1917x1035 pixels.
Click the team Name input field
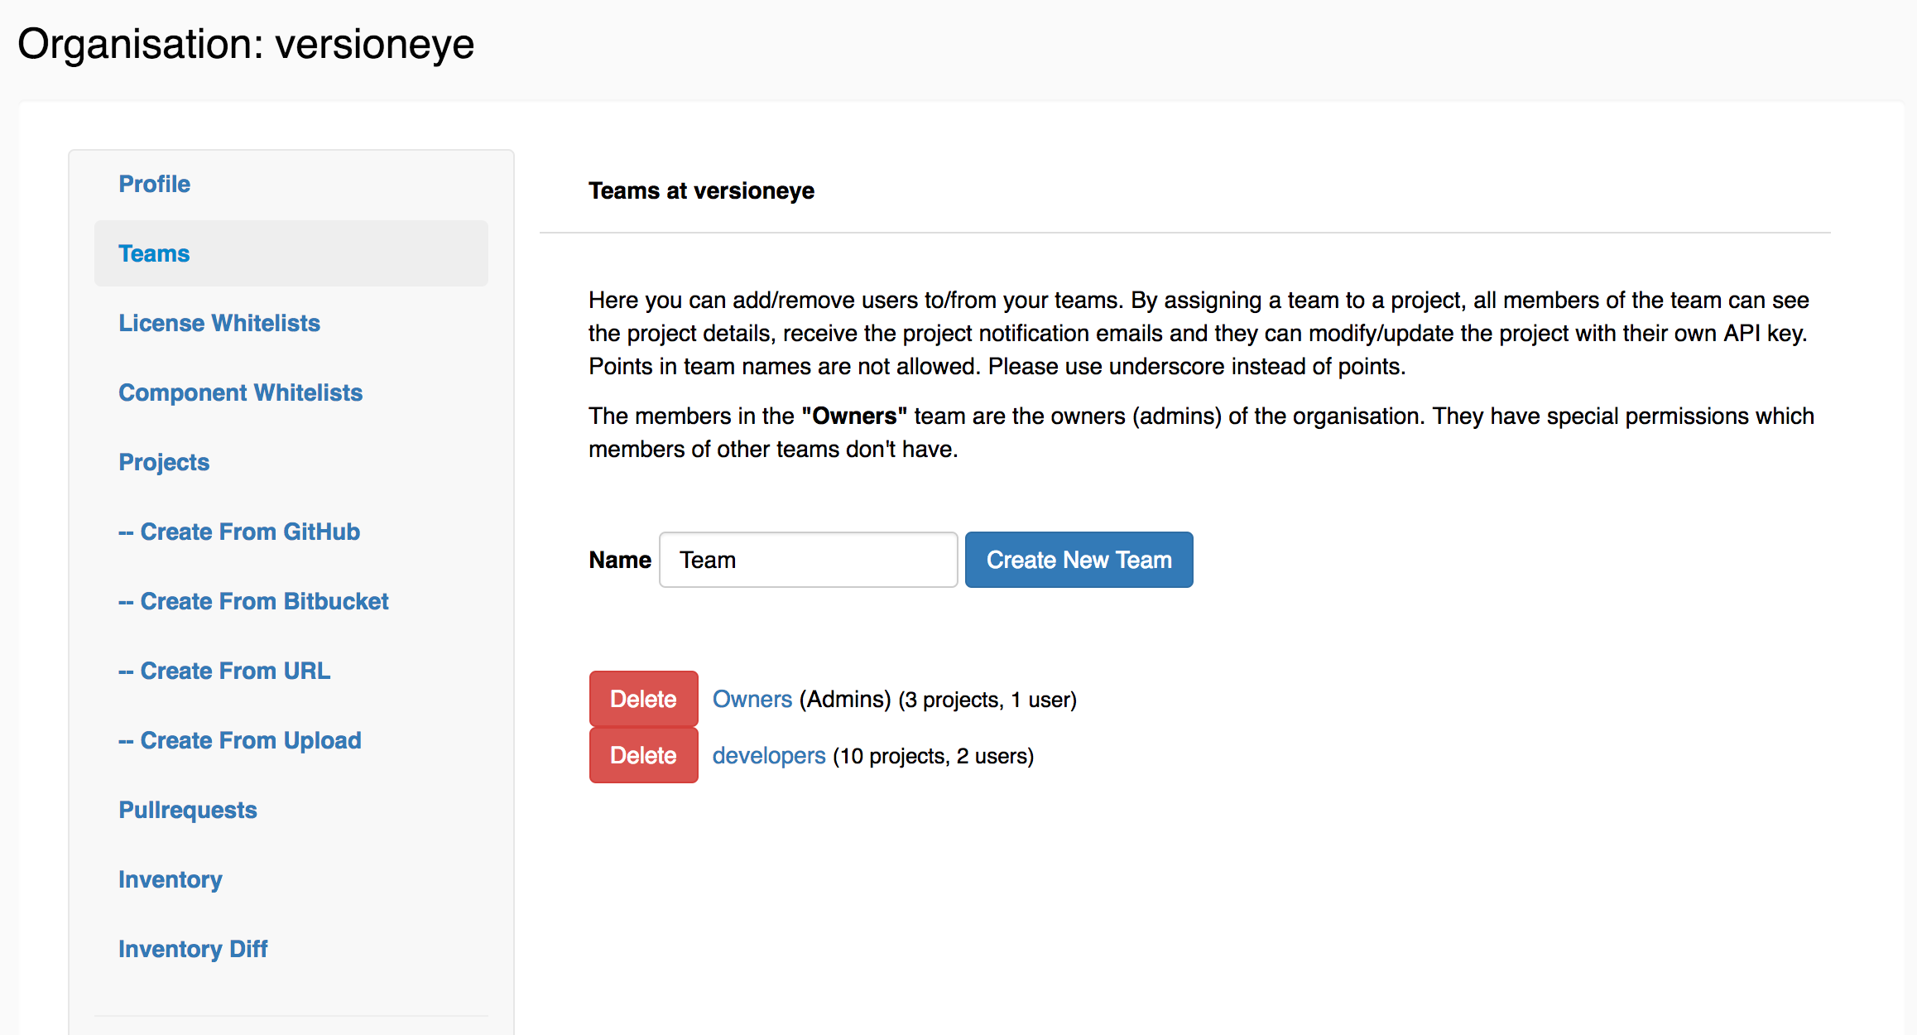(x=808, y=560)
